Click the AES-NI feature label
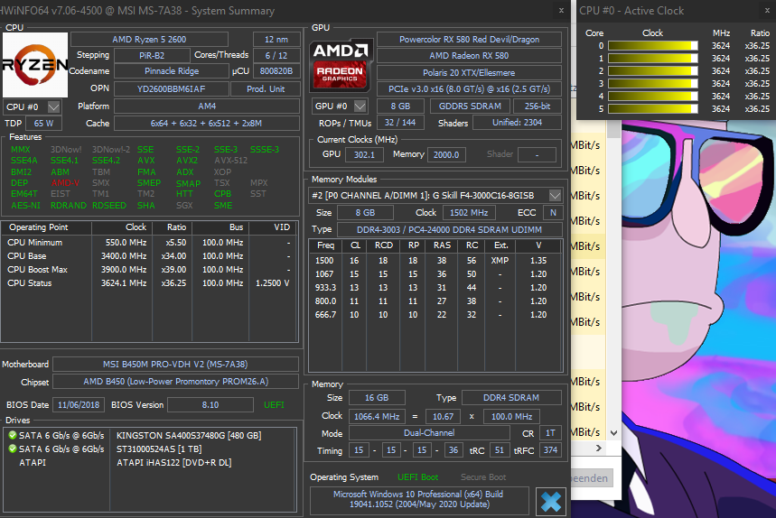This screenshot has width=776, height=518. (x=25, y=205)
